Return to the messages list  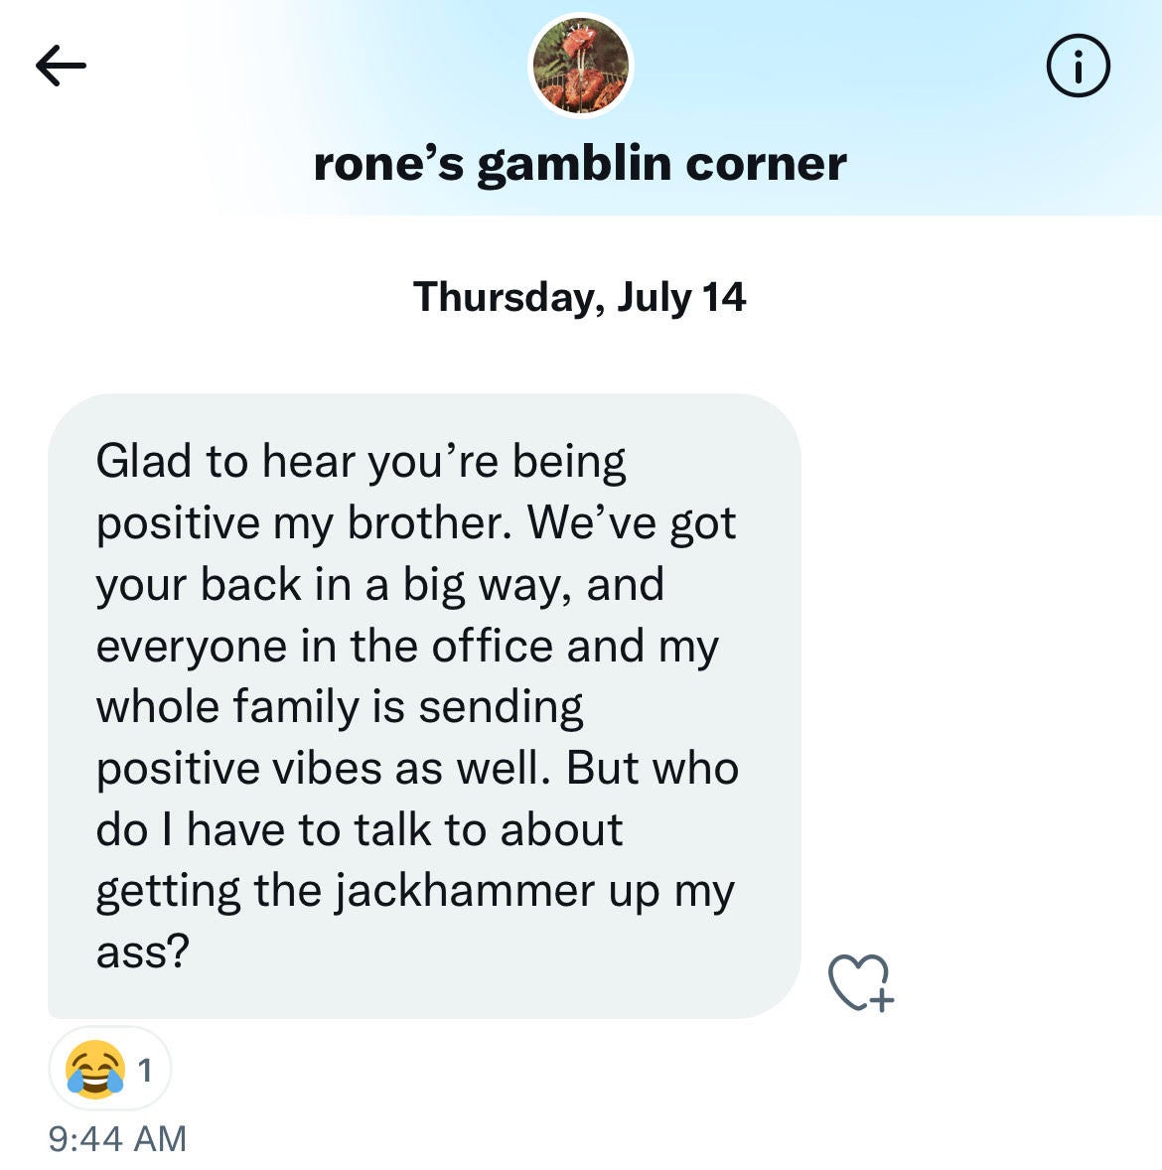61,67
